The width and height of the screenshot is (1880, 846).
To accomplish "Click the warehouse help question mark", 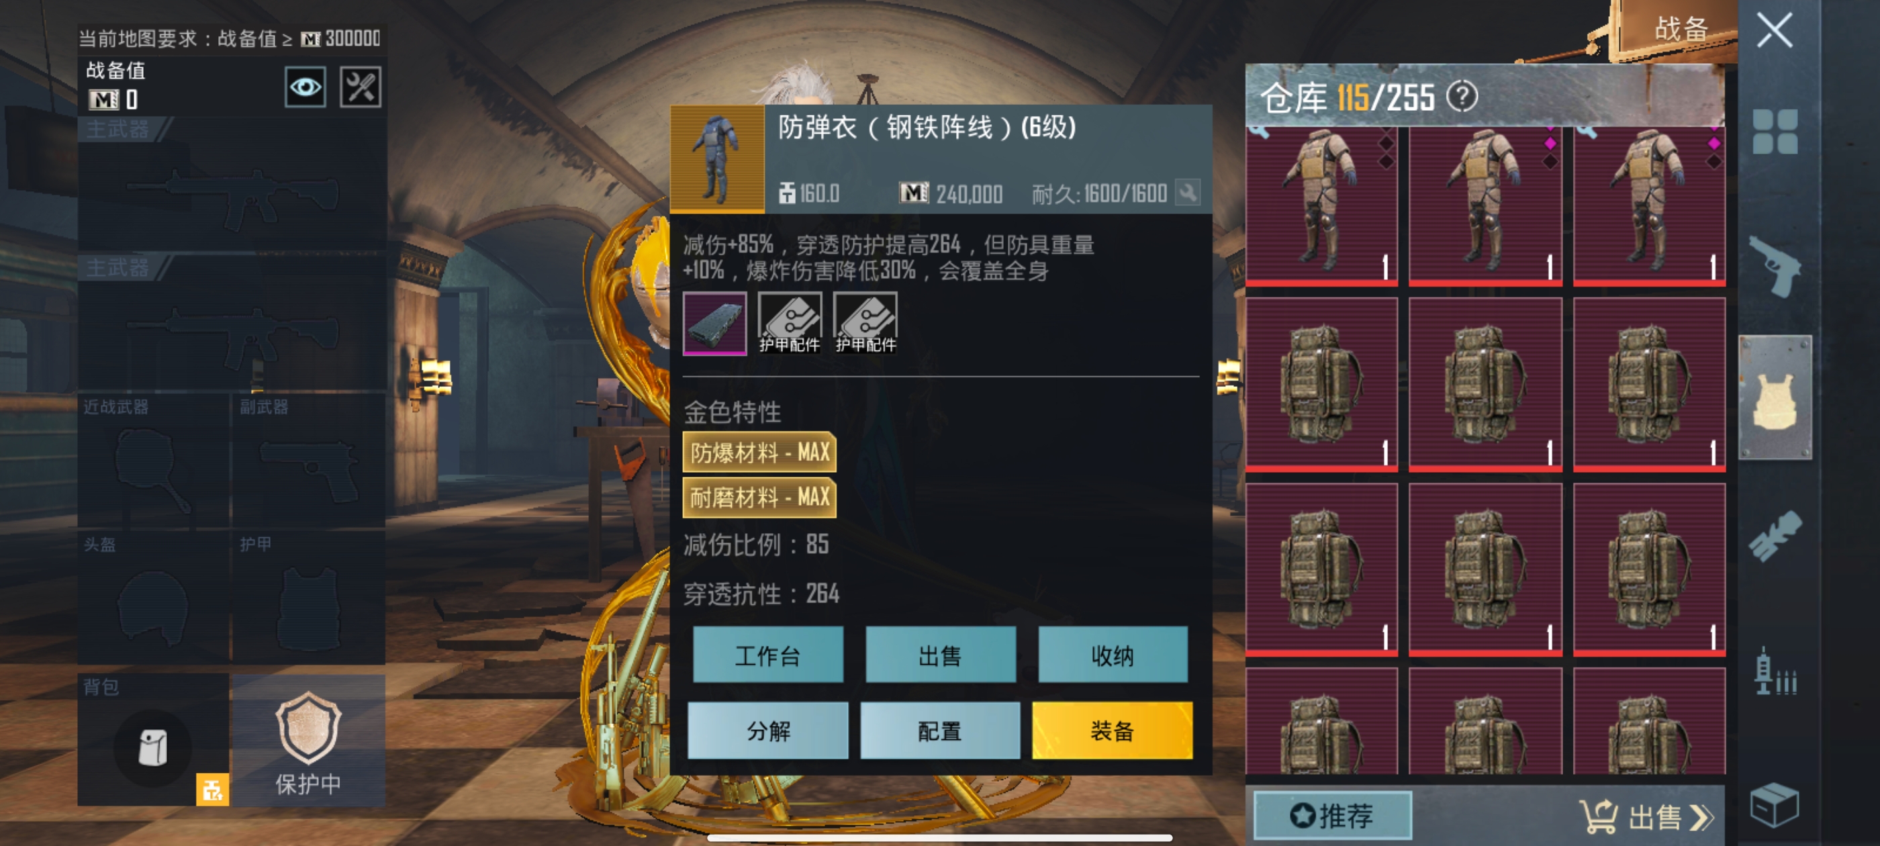I will point(1462,97).
